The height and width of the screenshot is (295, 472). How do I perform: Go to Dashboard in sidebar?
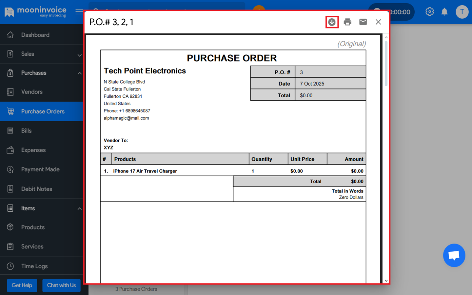[x=35, y=35]
